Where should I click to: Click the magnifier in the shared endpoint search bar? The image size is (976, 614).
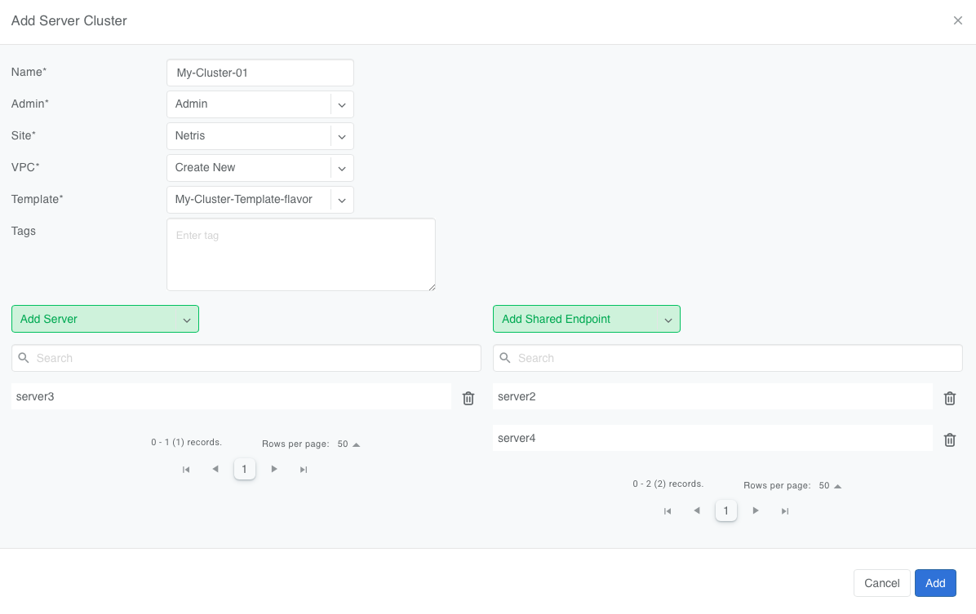(505, 358)
